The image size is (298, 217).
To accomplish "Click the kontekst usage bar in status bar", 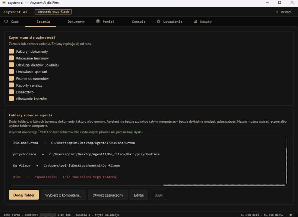I will 48,215.
